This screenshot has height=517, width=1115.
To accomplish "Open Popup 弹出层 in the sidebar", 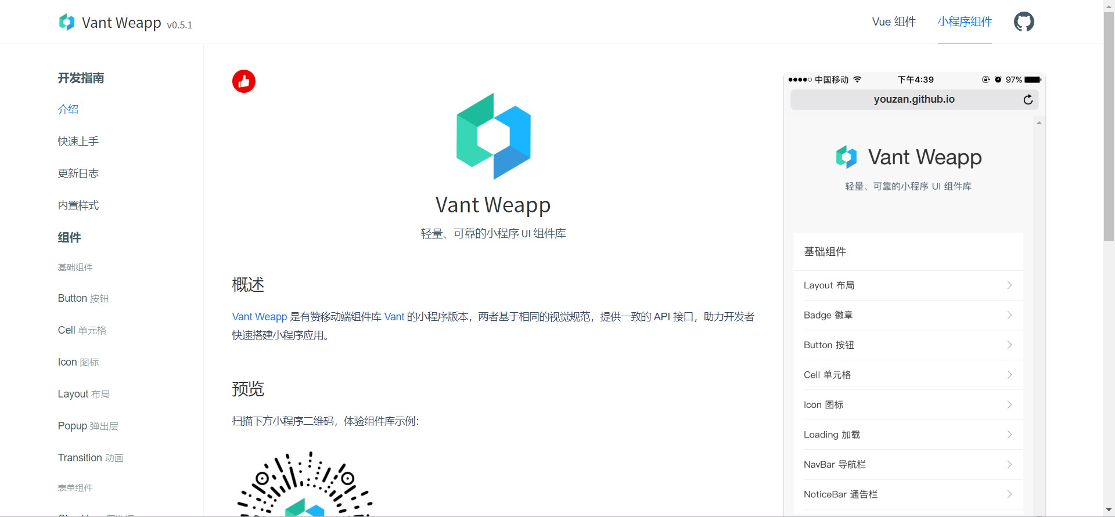I will coord(88,426).
